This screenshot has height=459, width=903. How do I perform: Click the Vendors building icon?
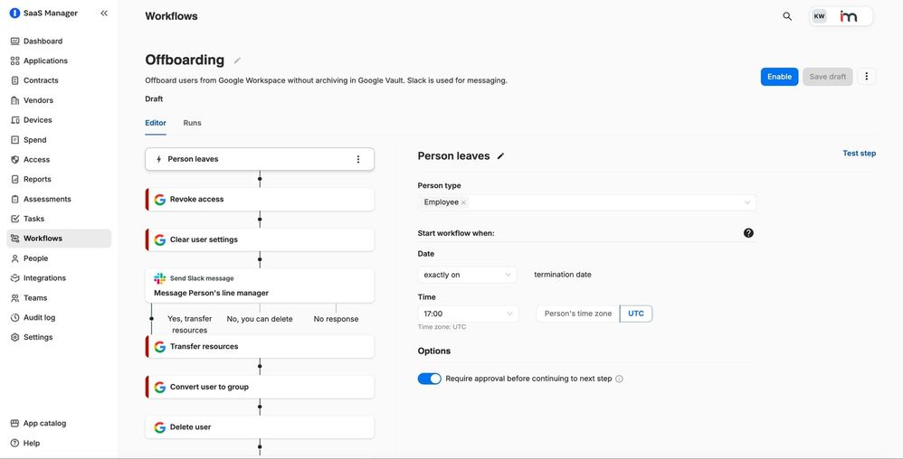coord(15,100)
